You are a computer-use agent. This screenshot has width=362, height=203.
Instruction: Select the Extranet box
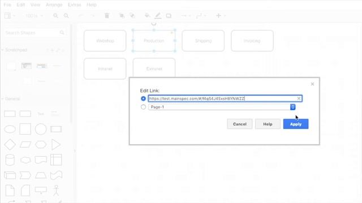tap(154, 68)
